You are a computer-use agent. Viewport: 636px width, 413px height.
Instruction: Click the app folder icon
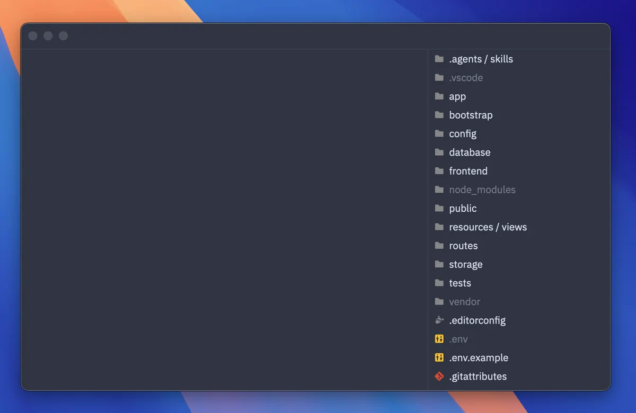[439, 96]
